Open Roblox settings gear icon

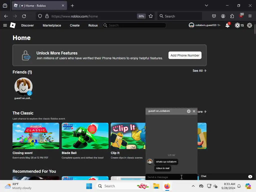coord(249,25)
